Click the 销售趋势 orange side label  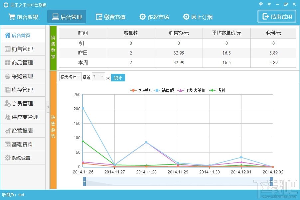click(x=53, y=130)
